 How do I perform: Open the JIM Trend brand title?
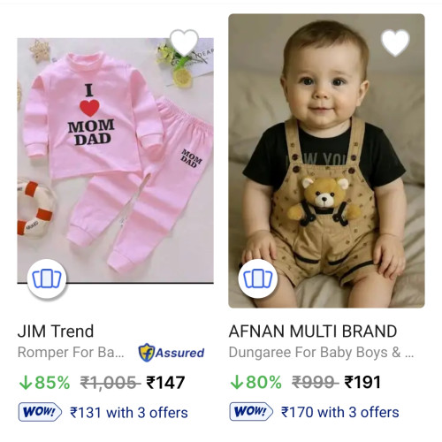[x=56, y=331]
